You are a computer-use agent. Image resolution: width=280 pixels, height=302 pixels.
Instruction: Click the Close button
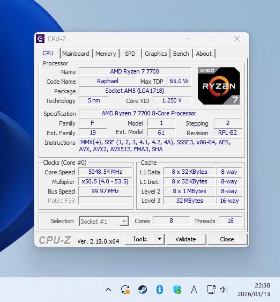pos(227,239)
